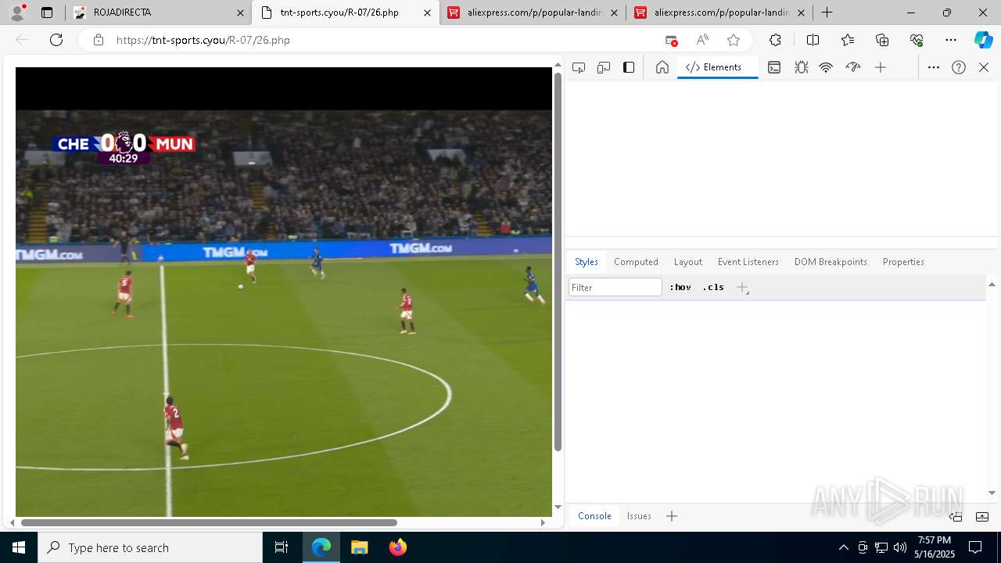Open Browser essentials heart icon
Screen dimensions: 1001x563
(917, 40)
